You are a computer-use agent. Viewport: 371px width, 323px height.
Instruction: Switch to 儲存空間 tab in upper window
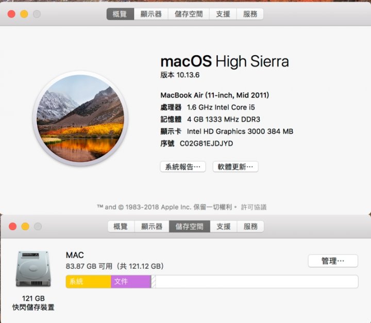pos(189,14)
